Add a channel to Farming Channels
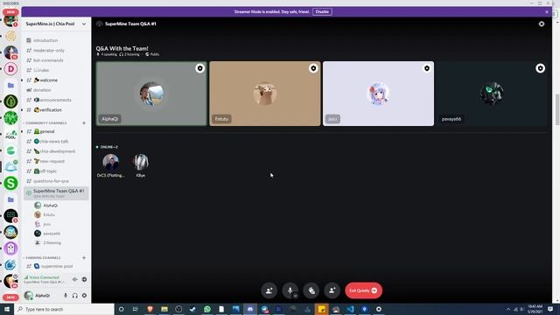Image resolution: width=560 pixels, height=315 pixels. click(x=84, y=257)
